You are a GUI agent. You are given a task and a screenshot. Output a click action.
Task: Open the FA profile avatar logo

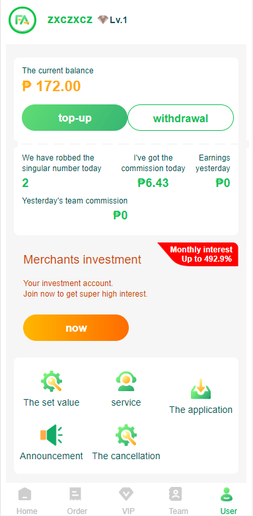tap(22, 20)
